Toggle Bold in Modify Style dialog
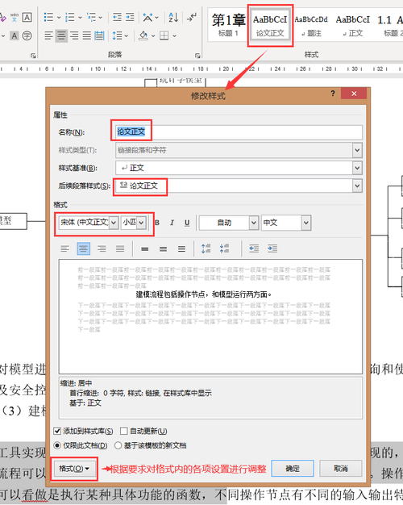 point(157,223)
